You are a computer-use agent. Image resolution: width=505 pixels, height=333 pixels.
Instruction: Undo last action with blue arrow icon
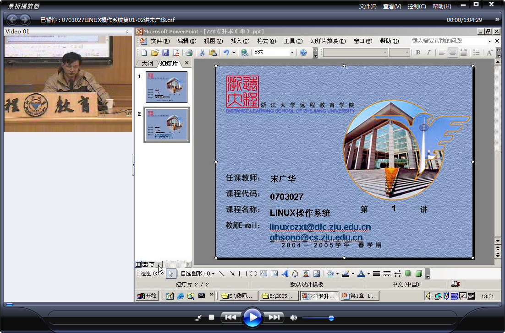tap(226, 53)
